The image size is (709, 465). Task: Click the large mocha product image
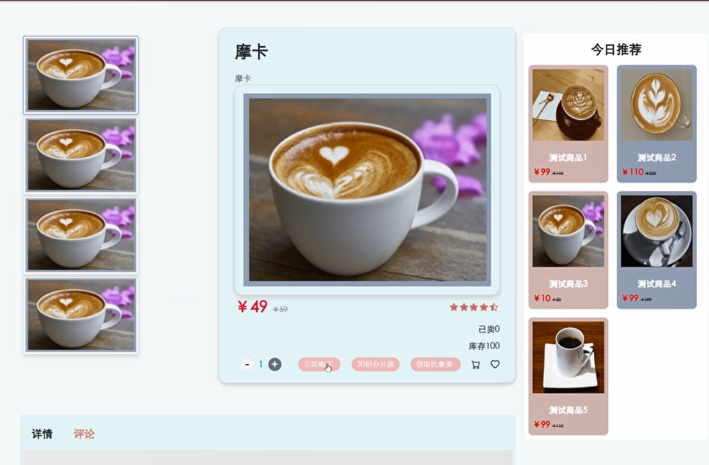pyautogui.click(x=367, y=190)
